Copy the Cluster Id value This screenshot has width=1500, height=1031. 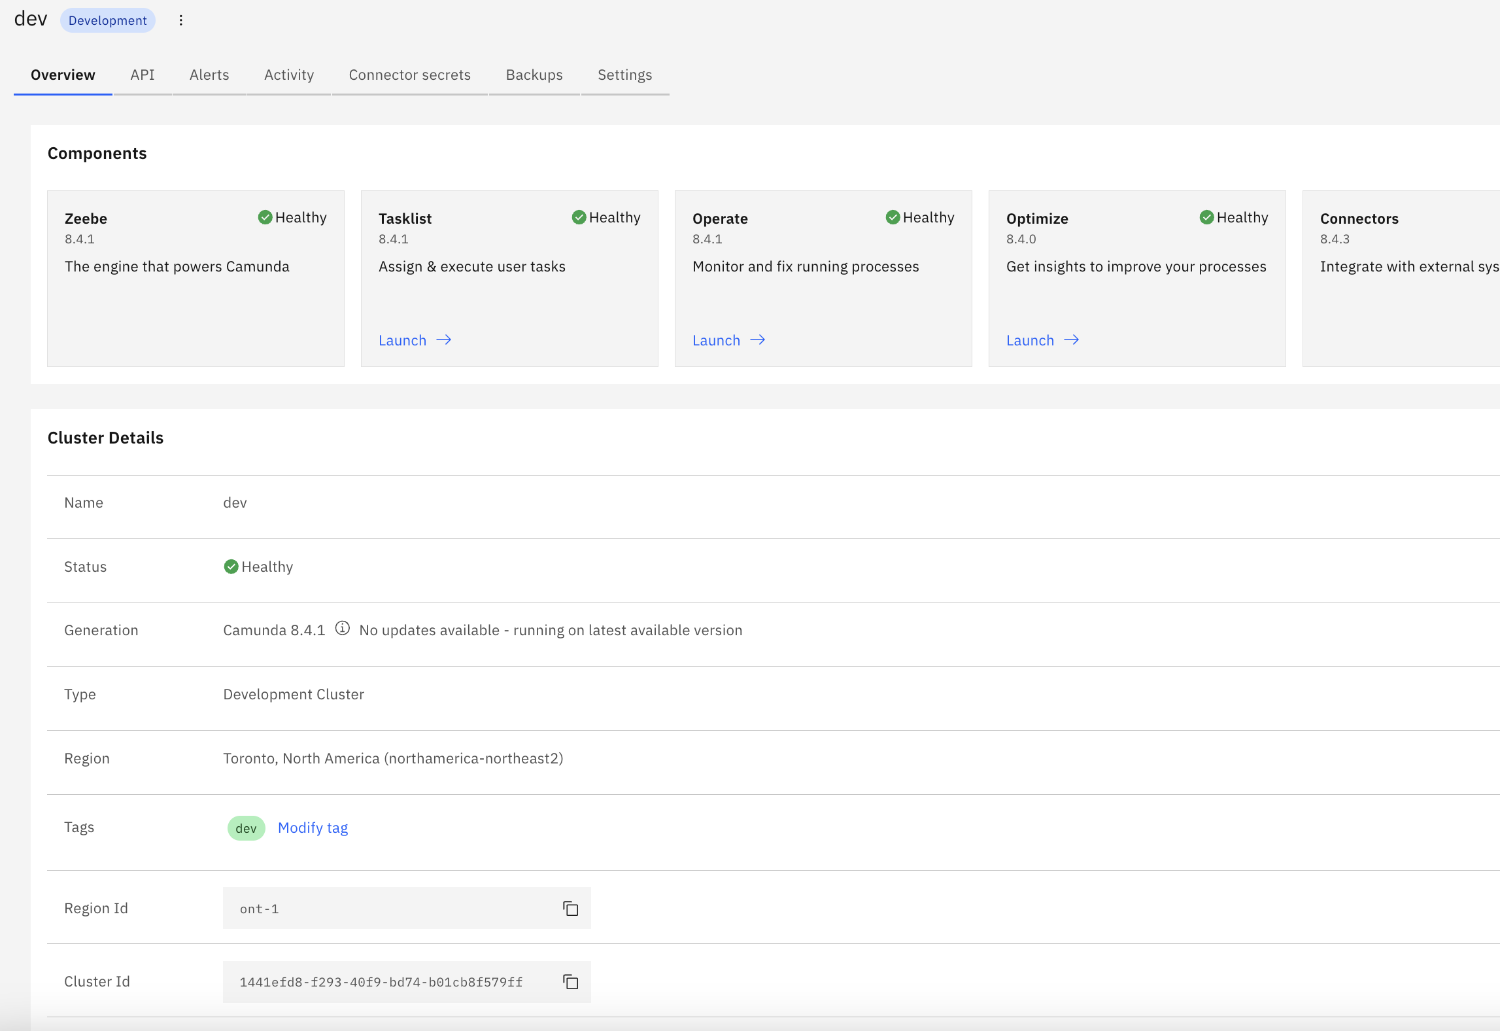point(570,981)
